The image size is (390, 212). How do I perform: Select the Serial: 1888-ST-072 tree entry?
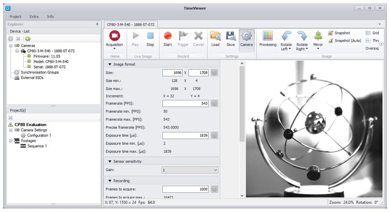coord(50,67)
